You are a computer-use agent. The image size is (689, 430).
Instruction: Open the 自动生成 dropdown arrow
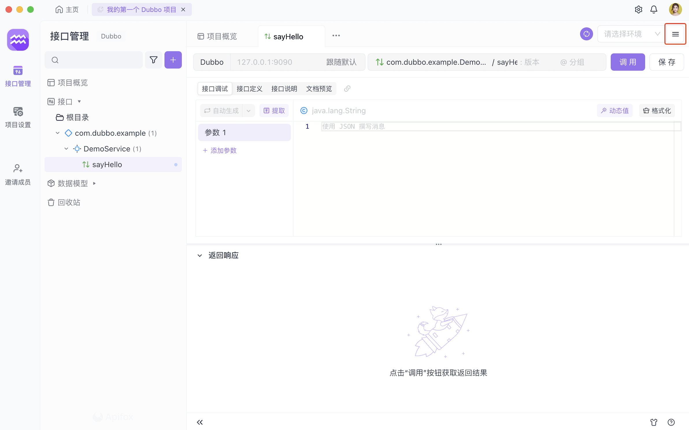(249, 111)
